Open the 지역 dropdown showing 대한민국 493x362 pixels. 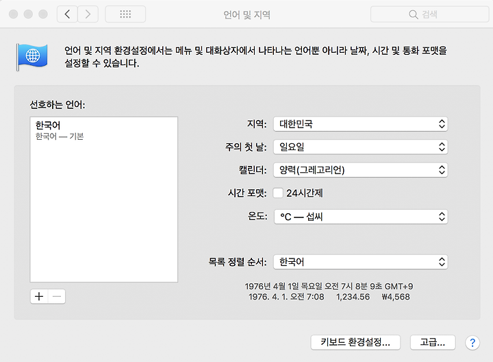click(361, 124)
